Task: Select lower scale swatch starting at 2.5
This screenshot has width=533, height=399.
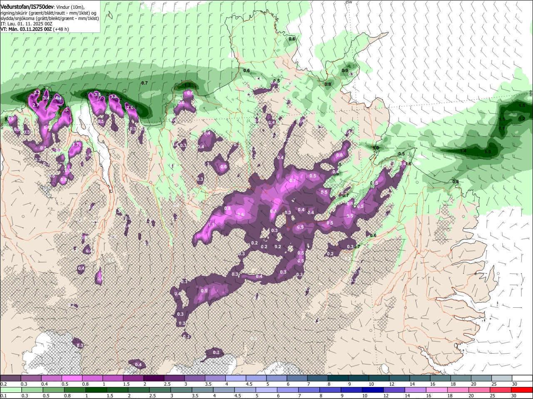Action: 160,390
